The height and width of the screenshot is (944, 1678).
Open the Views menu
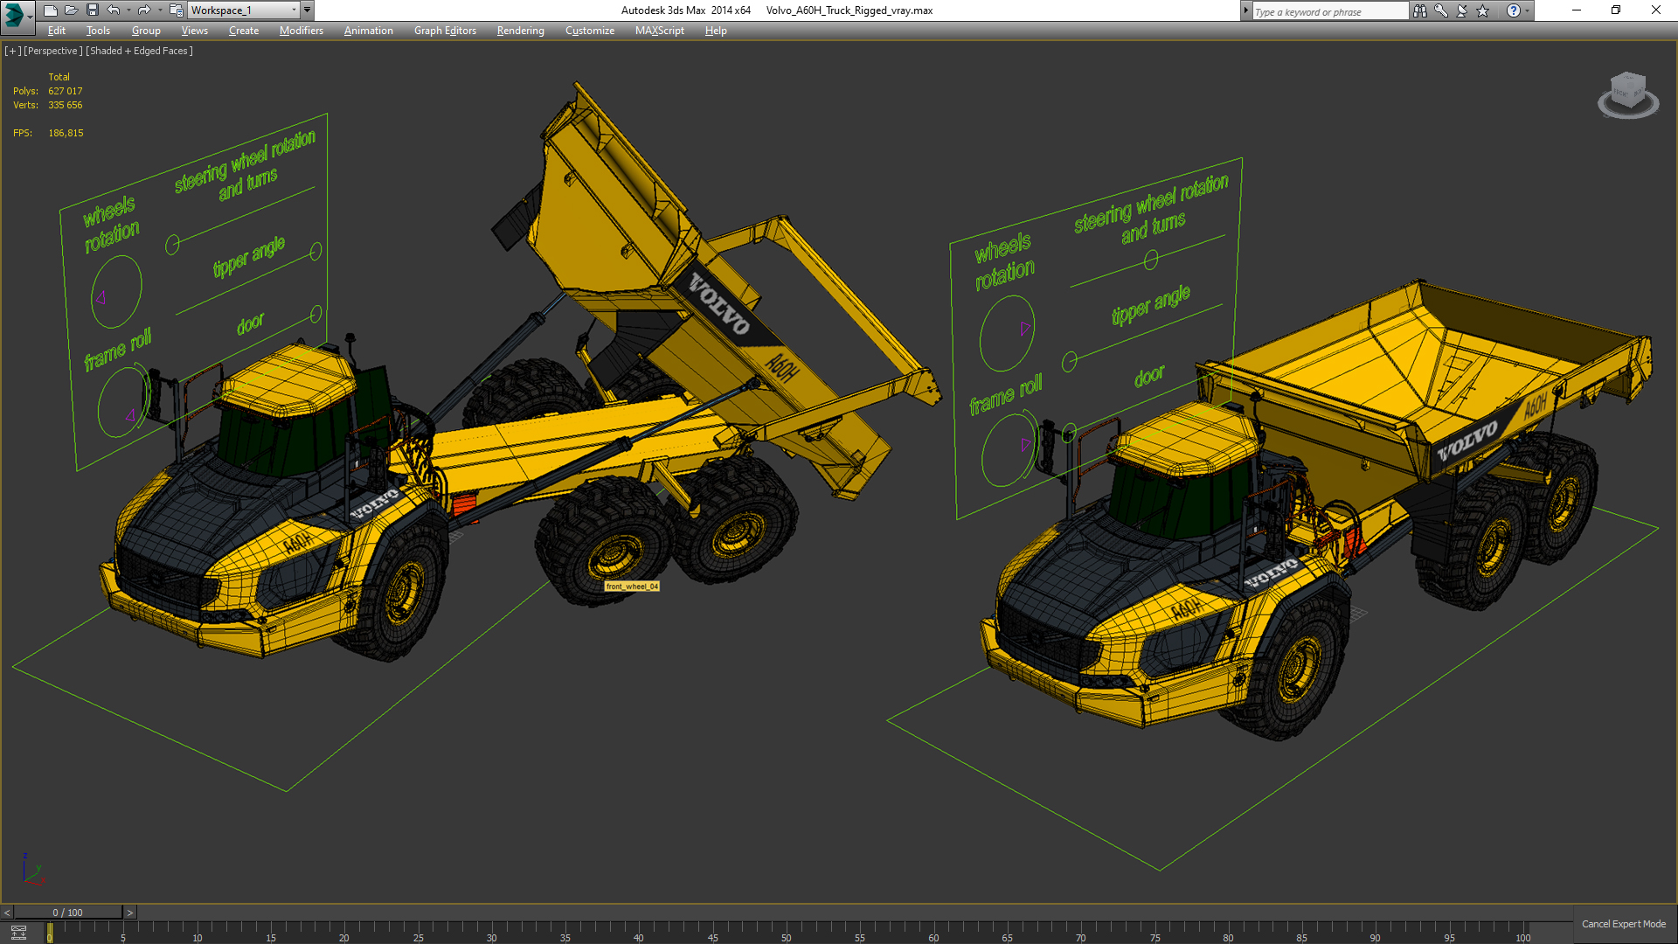[x=194, y=31]
